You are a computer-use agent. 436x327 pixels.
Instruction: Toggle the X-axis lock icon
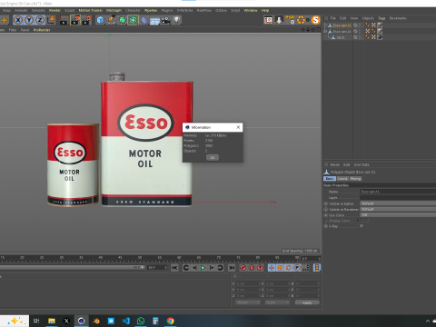pos(18,20)
